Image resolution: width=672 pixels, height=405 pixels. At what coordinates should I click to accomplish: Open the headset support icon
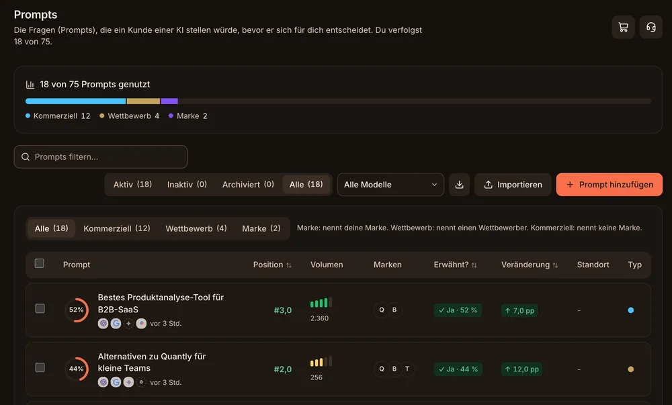pos(650,28)
